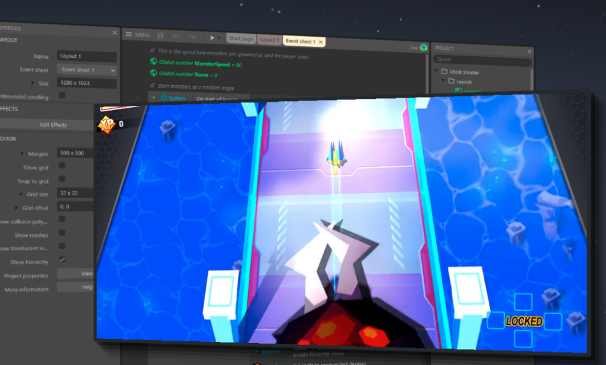This screenshot has height=365, width=606.
Task: Click the XP gem icon in game preview
Action: tap(107, 124)
